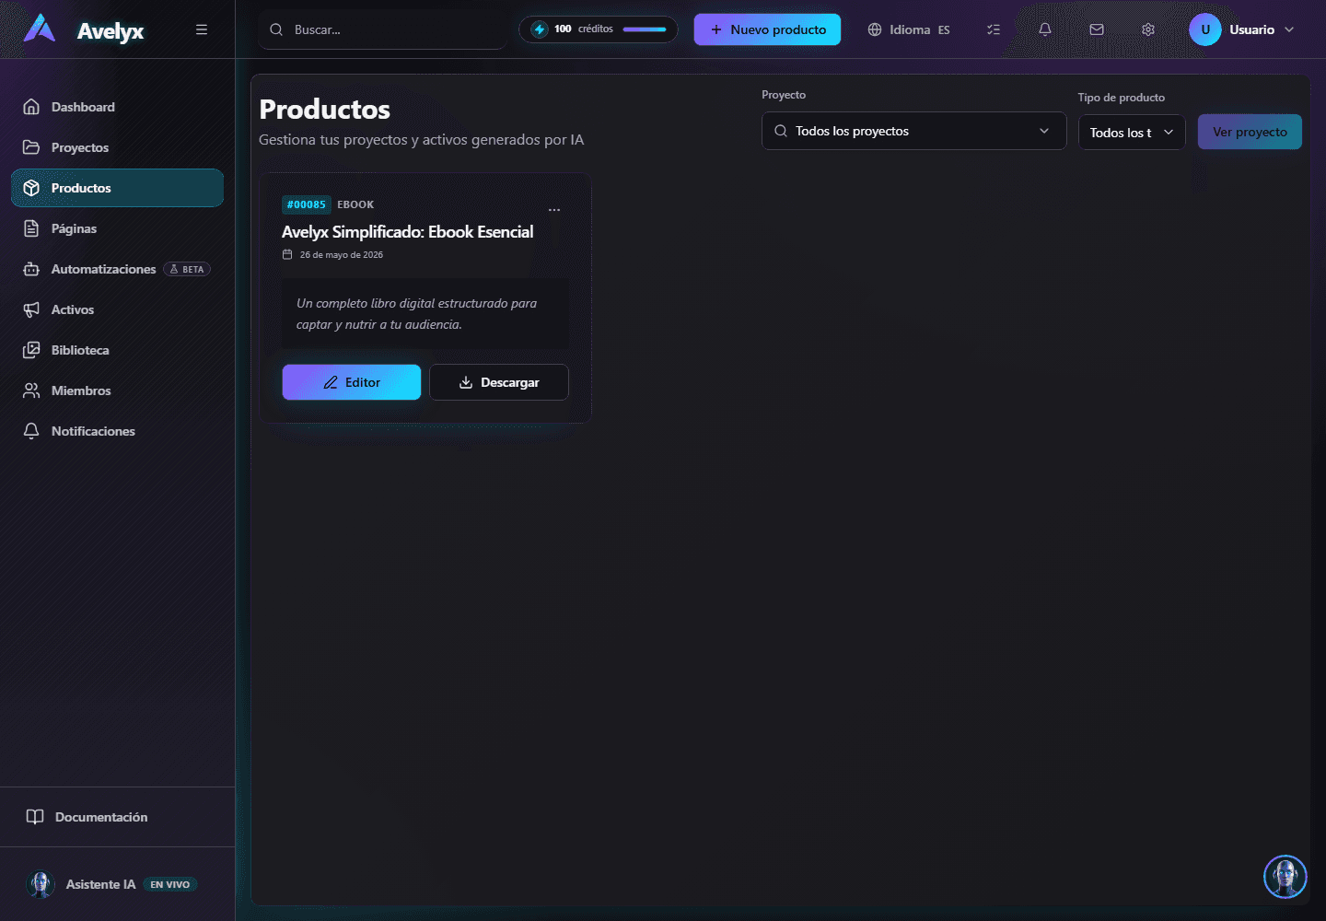Image resolution: width=1326 pixels, height=921 pixels.
Task: Open Todos los proyectos dropdown
Action: coord(913,131)
